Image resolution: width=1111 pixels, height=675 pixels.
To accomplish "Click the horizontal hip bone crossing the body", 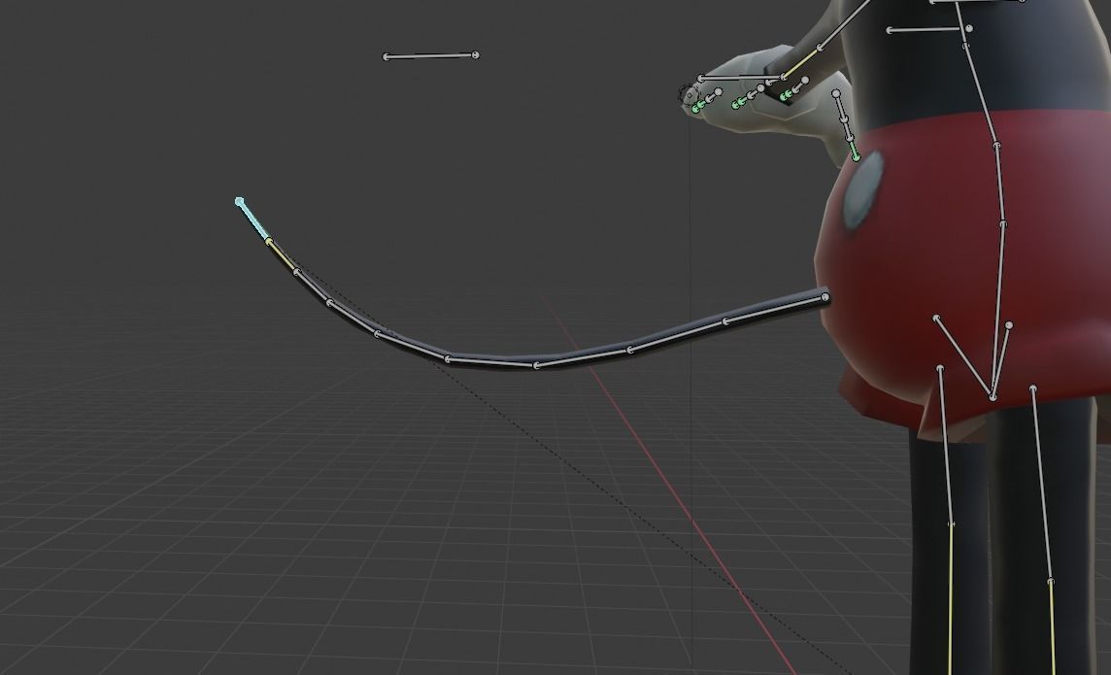I will (925, 28).
